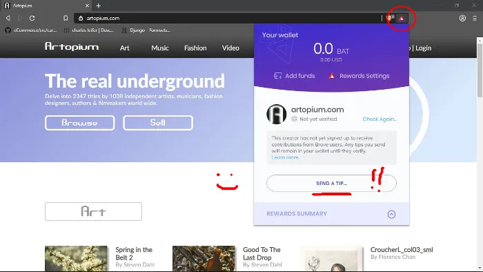Click artist name Florence Chan

[397, 257]
